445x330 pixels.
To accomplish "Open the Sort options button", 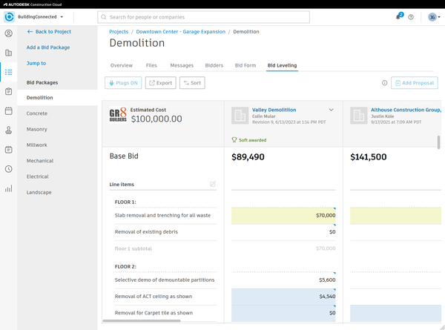I will [192, 83].
